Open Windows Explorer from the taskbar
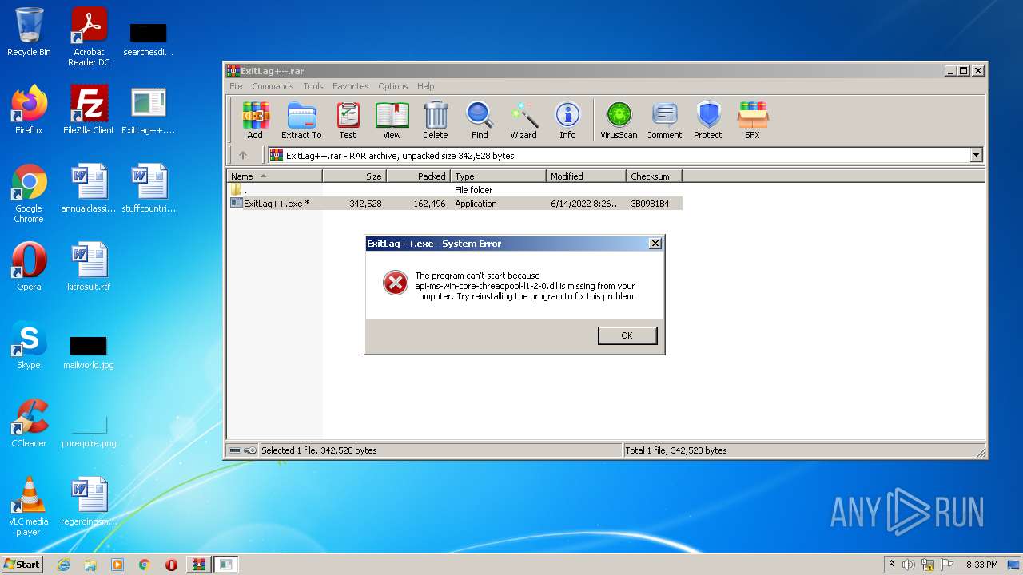 tap(90, 565)
